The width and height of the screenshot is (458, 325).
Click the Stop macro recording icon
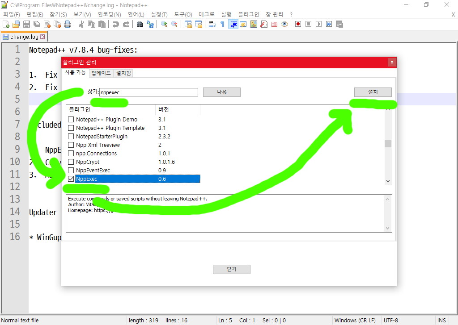(x=308, y=24)
